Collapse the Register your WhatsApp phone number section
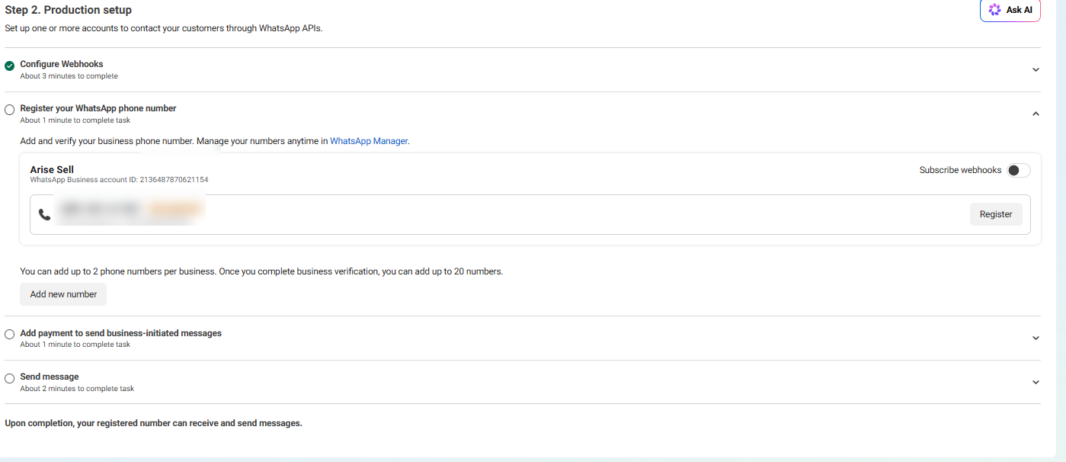This screenshot has width=1066, height=462. click(1036, 114)
